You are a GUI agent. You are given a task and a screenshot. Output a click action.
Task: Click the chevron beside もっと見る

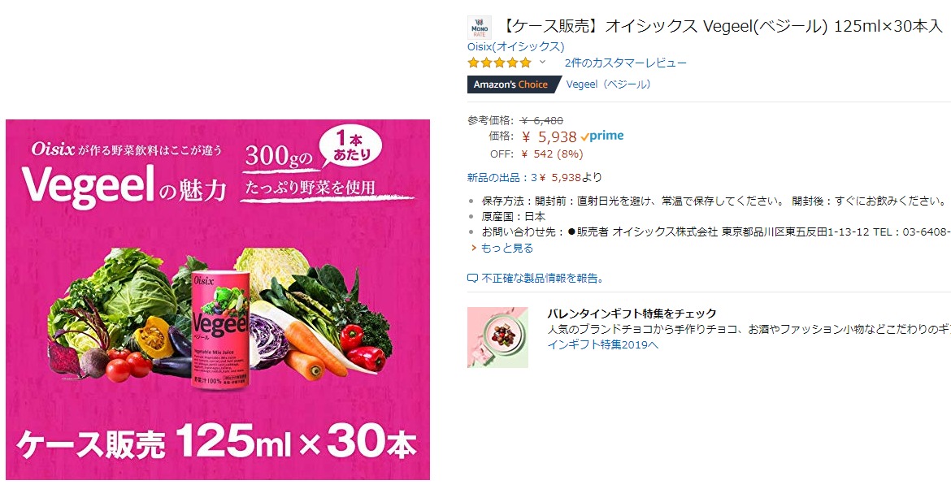coord(474,248)
